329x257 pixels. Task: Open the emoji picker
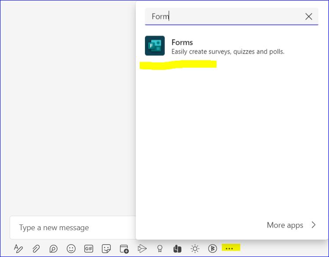71,249
